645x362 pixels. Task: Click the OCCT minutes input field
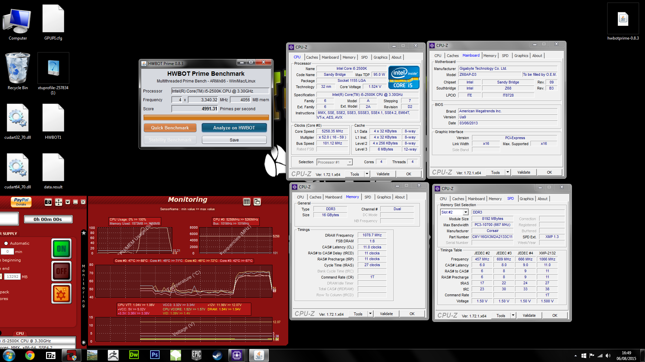coord(7,251)
